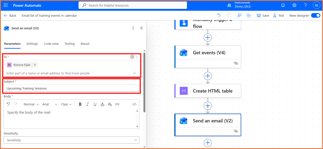Toggle the New designer switch
Screen dimensions: 323x149
[315, 15]
